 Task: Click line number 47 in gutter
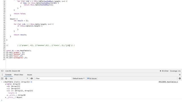(x=4, y=24)
